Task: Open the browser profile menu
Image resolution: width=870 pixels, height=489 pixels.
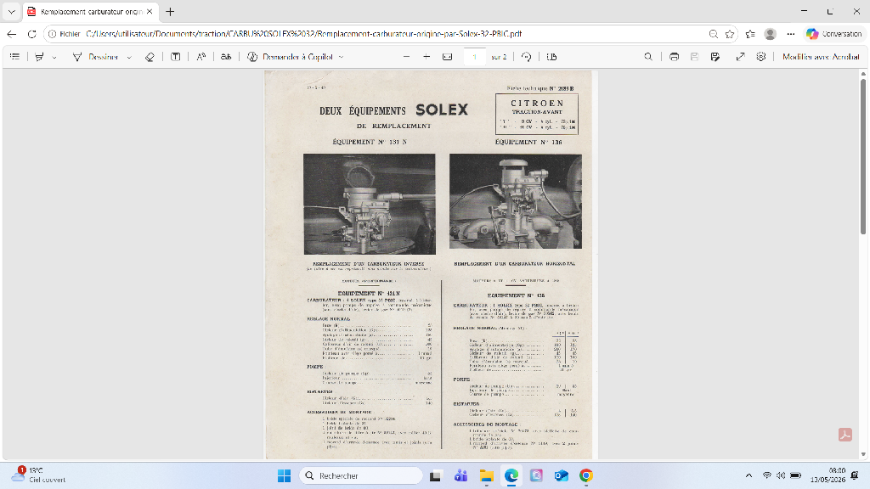Action: tap(770, 34)
